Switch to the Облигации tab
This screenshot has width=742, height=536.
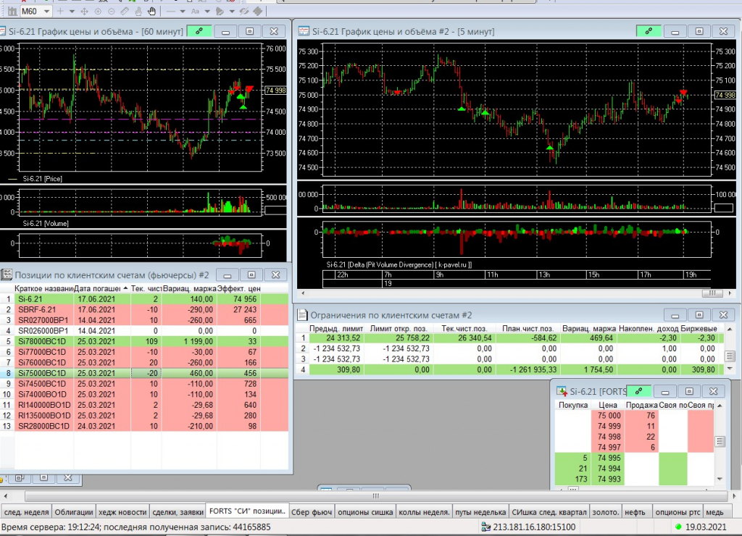pyautogui.click(x=74, y=512)
